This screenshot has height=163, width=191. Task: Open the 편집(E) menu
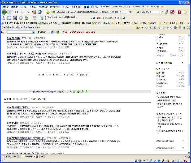click(x=14, y=7)
